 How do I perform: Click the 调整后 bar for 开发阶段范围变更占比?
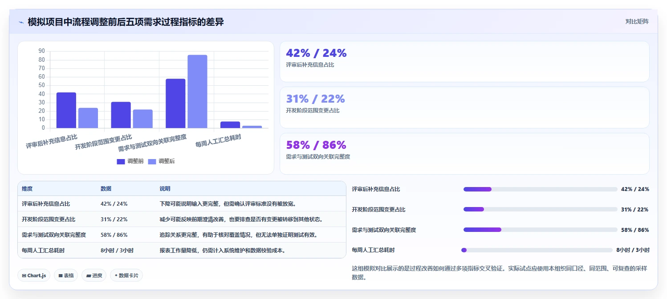(x=142, y=119)
